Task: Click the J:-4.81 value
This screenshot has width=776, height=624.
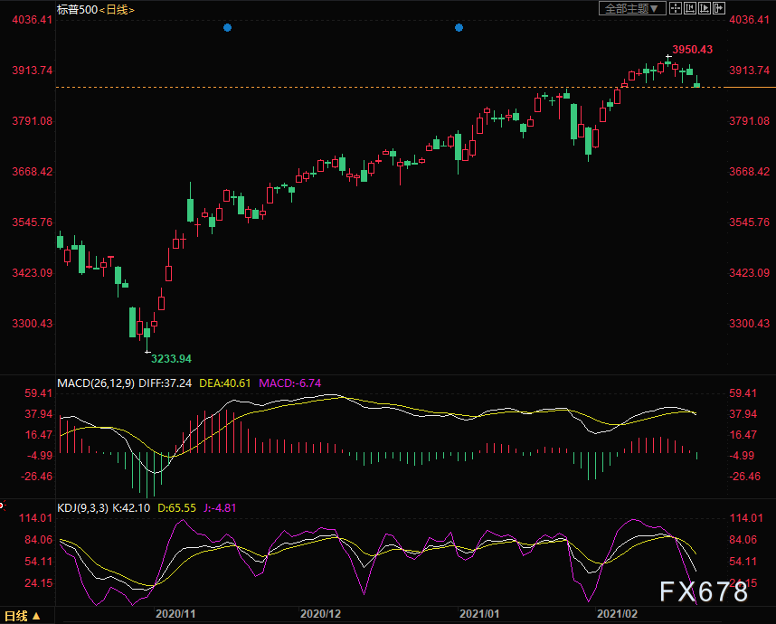Action: (x=221, y=507)
